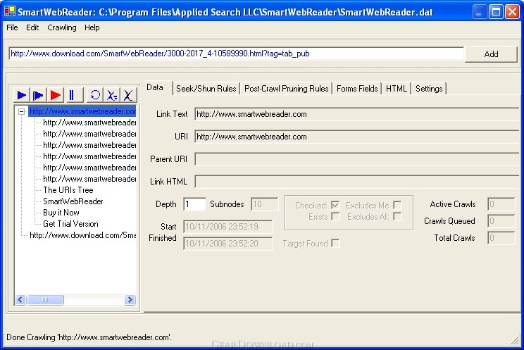524x350 pixels.
Task: Click the URL address input field at top
Action: coord(237,54)
